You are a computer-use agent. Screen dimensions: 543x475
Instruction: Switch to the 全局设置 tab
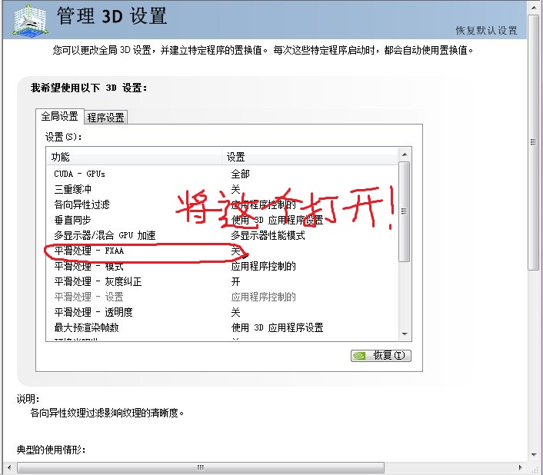pos(59,117)
